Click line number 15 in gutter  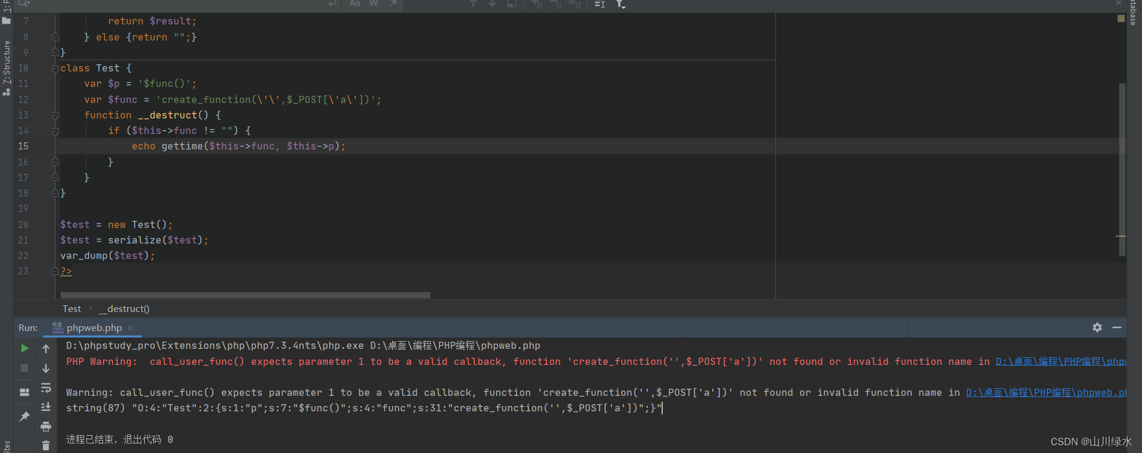(x=23, y=146)
